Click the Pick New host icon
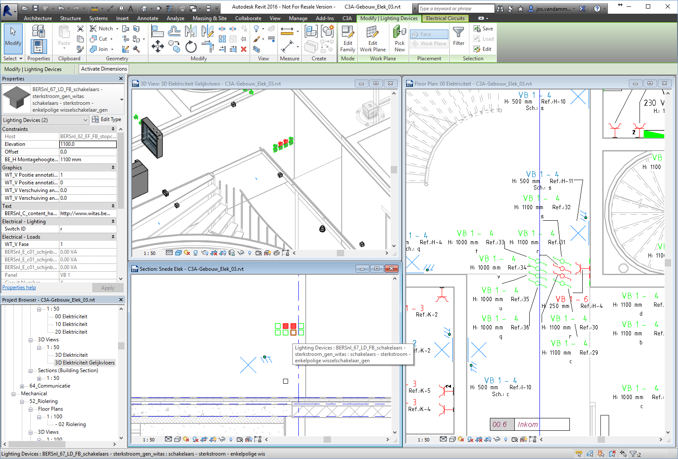The image size is (678, 459). 400,38
